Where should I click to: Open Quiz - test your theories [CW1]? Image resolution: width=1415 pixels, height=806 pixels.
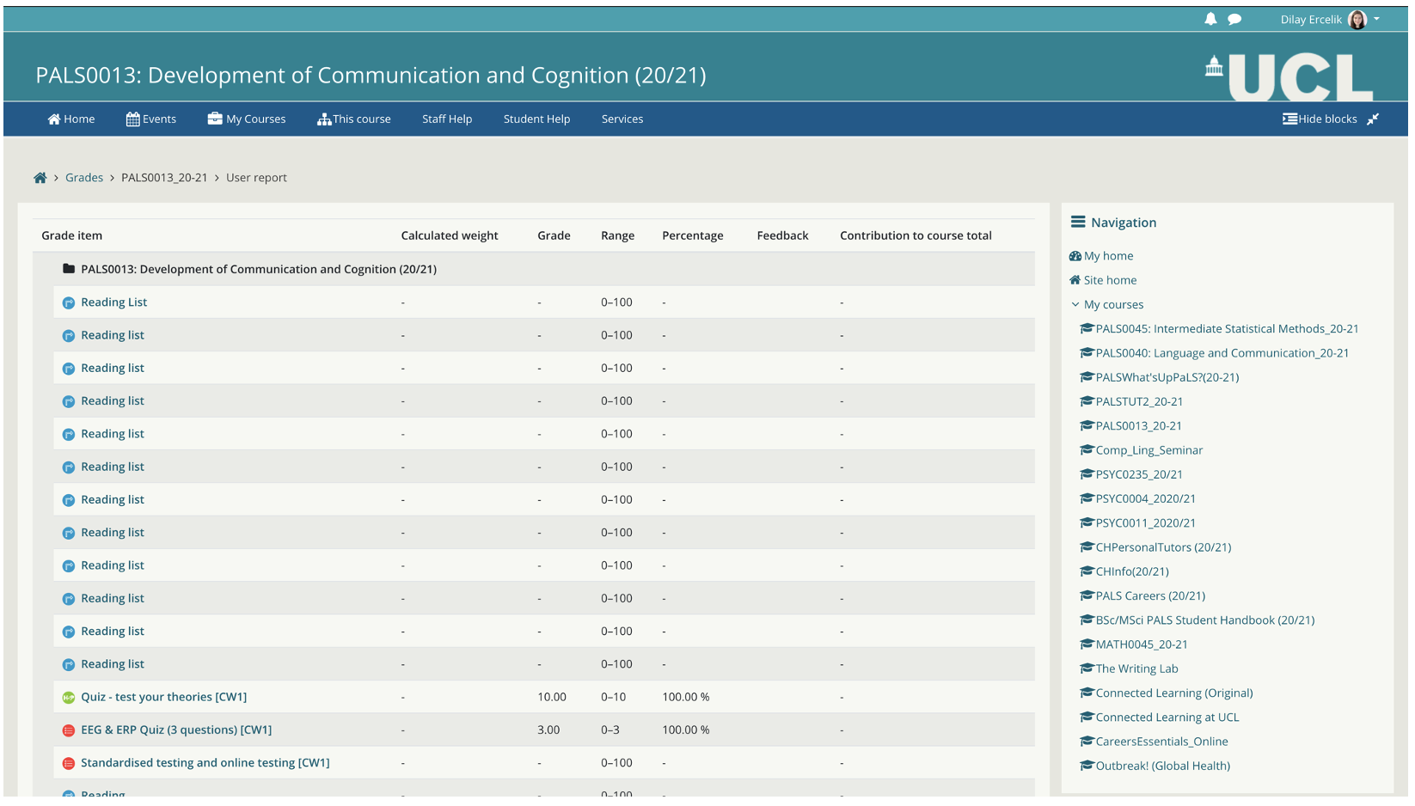click(x=164, y=697)
